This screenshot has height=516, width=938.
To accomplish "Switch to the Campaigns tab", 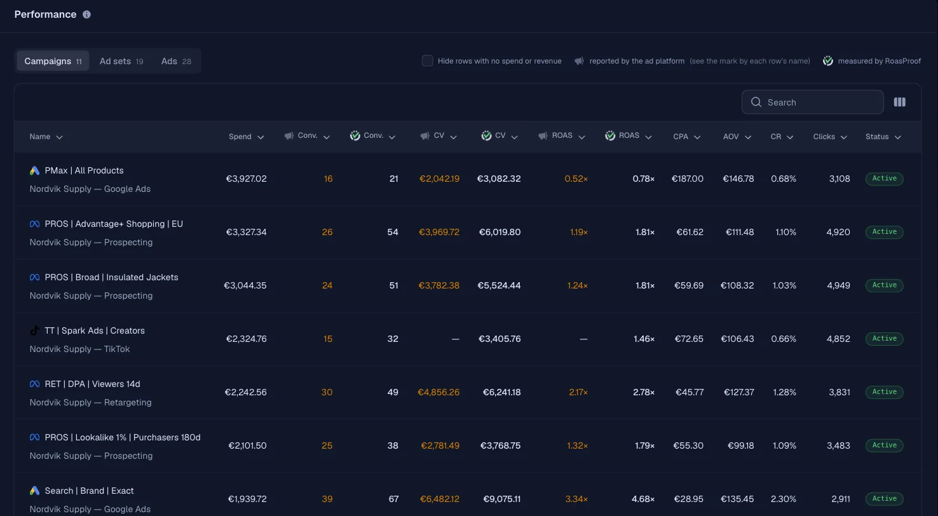I will pos(53,61).
